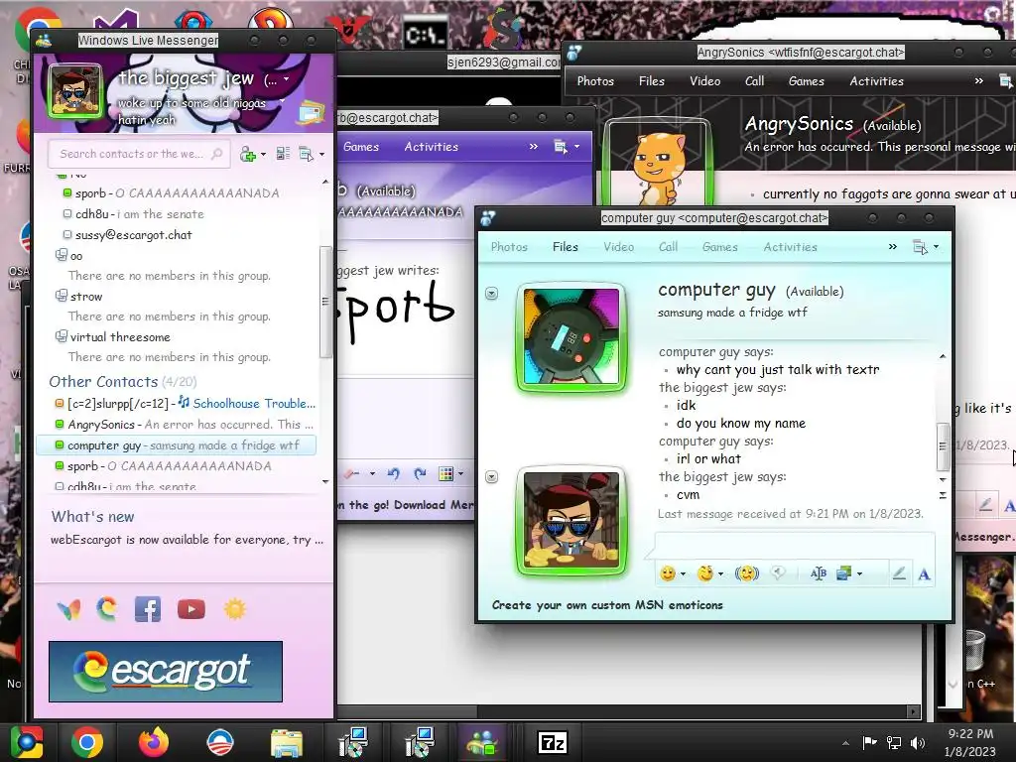This screenshot has height=762, width=1016.
Task: Open the YouTube icon in Messenger bottom bar
Action: point(191,609)
